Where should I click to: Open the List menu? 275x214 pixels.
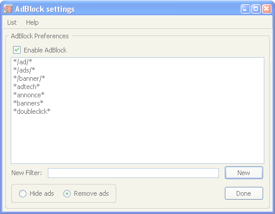[x=12, y=22]
